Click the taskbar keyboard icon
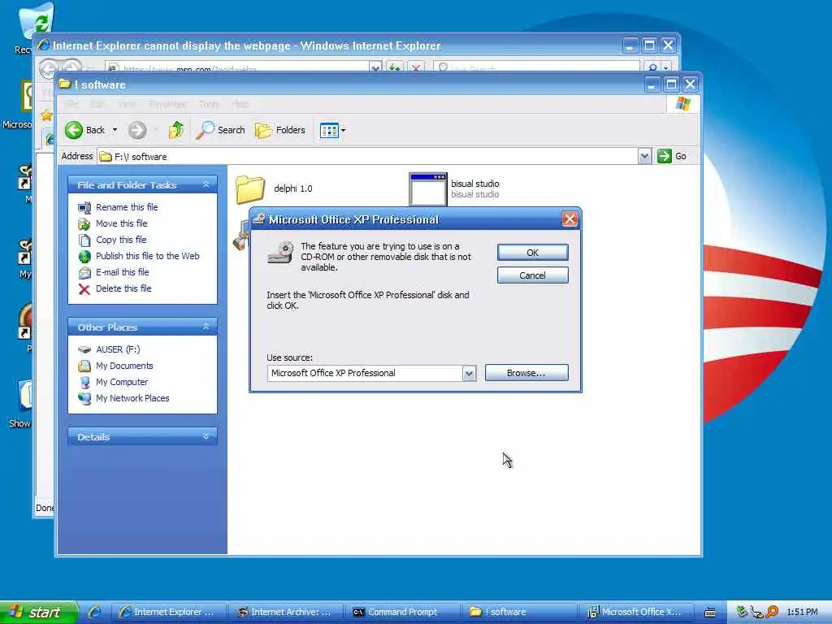 [x=710, y=613]
